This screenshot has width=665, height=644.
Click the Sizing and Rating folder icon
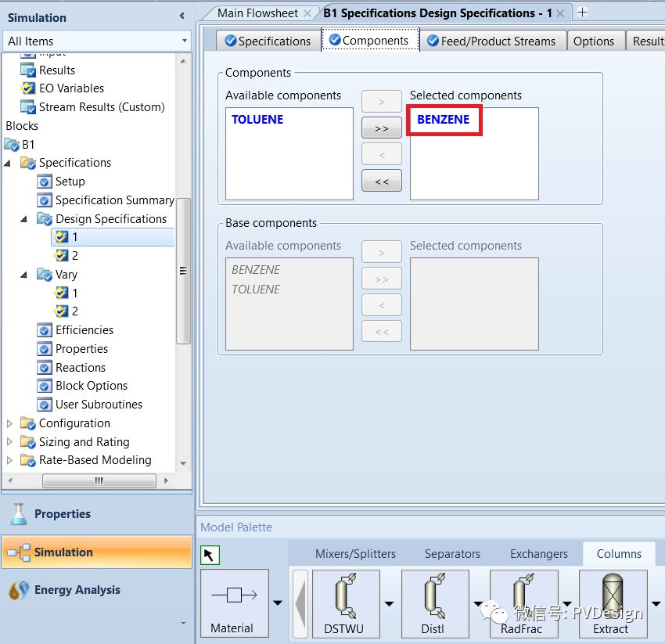pyautogui.click(x=28, y=442)
